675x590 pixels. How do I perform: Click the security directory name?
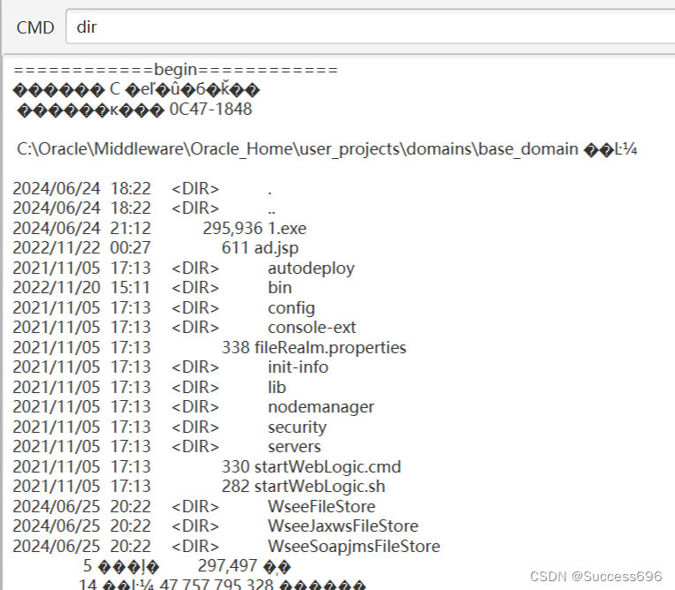pyautogui.click(x=297, y=427)
